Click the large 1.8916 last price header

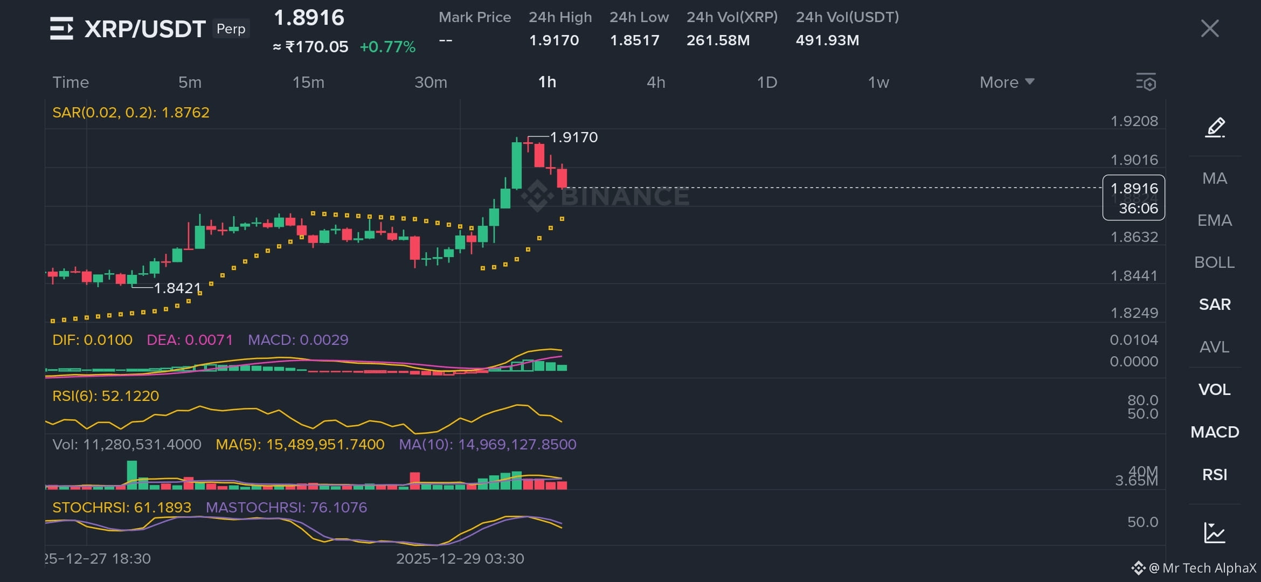tap(309, 18)
